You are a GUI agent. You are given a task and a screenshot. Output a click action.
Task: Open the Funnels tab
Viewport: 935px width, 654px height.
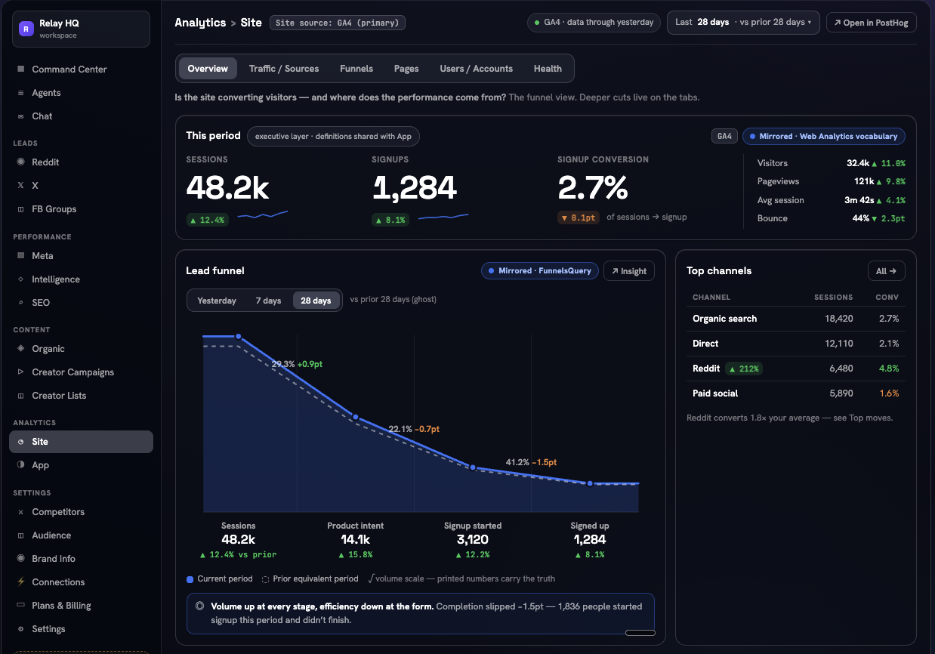[356, 69]
